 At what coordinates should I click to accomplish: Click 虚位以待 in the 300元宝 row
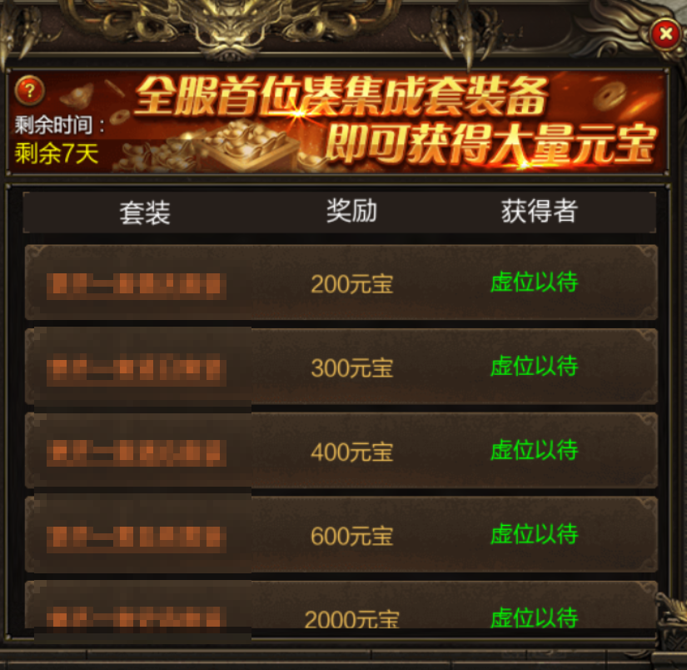click(x=535, y=366)
